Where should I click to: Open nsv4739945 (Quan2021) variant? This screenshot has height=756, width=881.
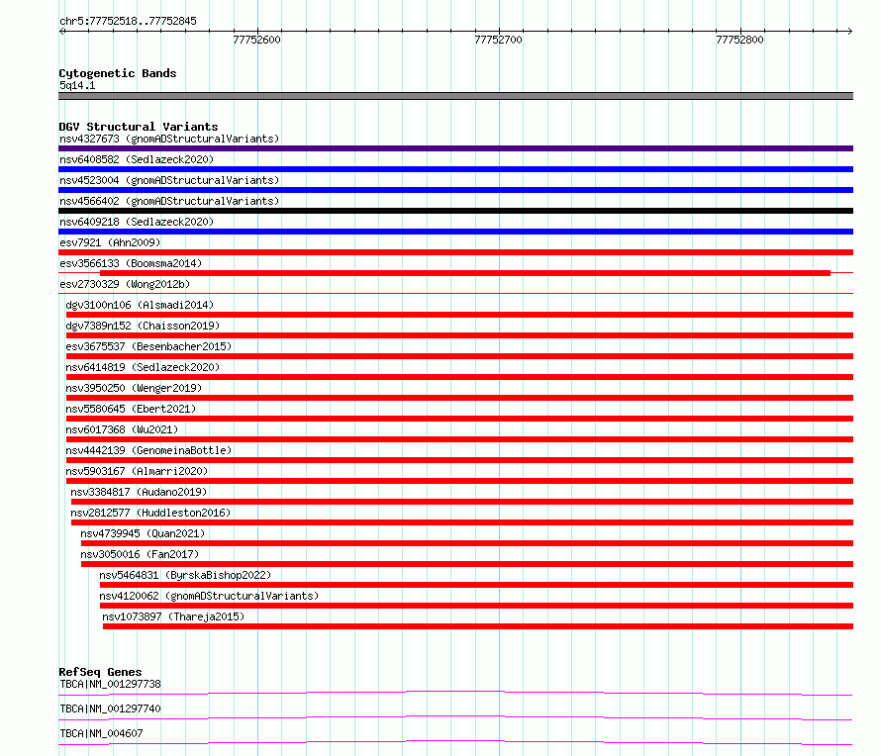(x=143, y=533)
